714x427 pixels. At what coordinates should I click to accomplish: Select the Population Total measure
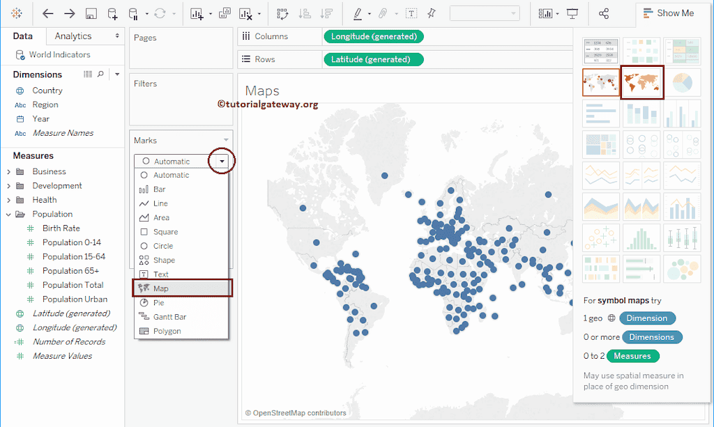[x=73, y=285]
